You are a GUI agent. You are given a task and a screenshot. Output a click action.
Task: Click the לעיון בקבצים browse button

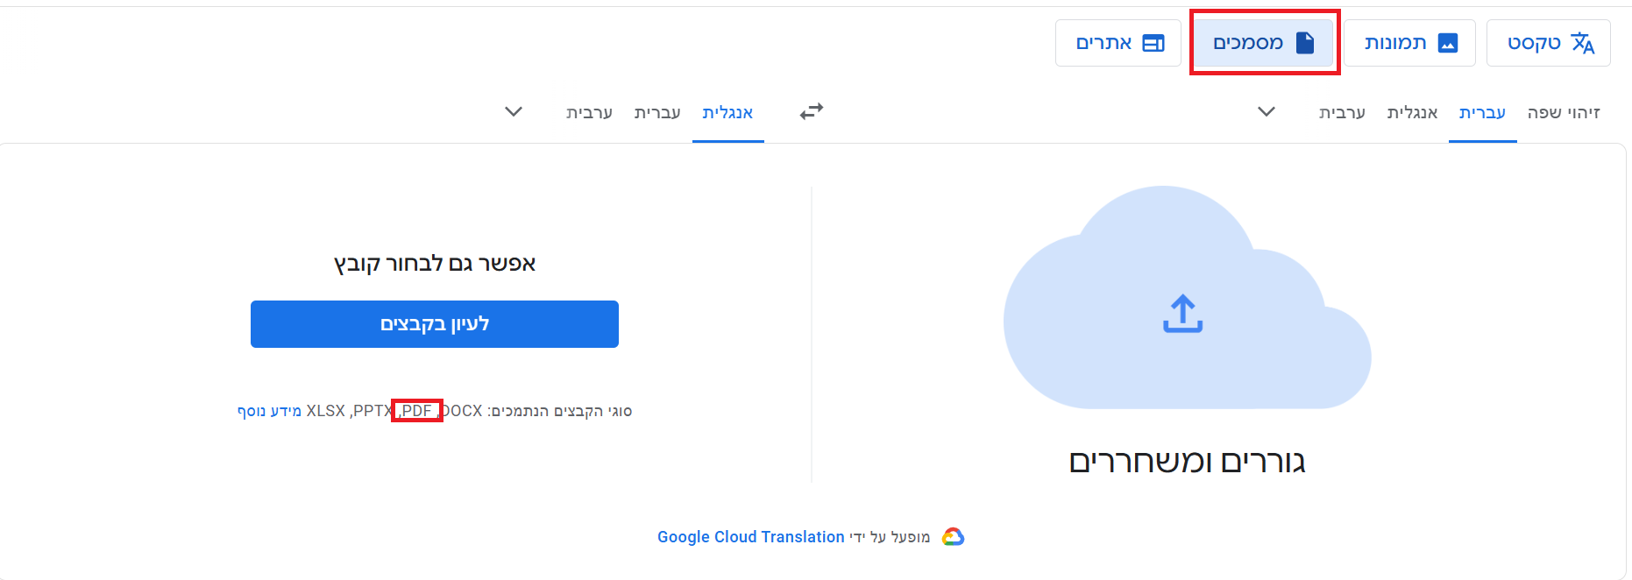(435, 324)
